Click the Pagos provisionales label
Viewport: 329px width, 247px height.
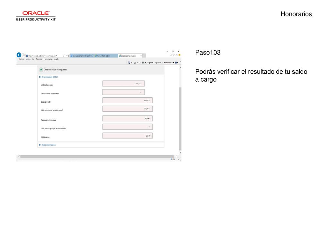pyautogui.click(x=48, y=120)
